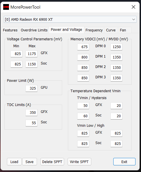Select the DPM 1 VDDCI field 800
This screenshot has height=172, width=141.
(x=83, y=57)
